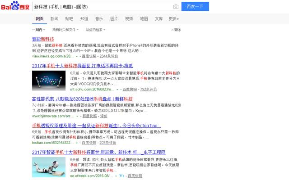Image resolution: width=289 pixels, height=180 pixels.
Task: Open the 2344条评价 reviews link
Action: (109, 56)
